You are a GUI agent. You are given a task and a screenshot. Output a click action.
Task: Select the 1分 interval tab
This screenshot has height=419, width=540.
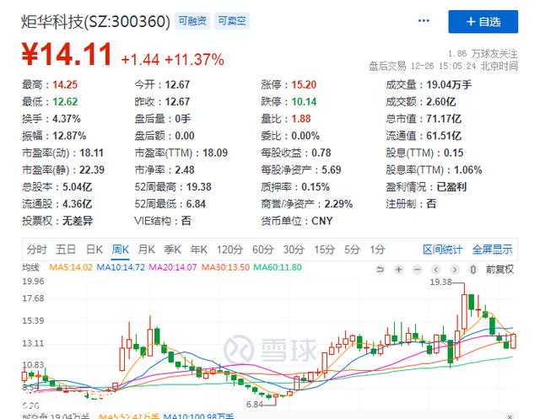(x=377, y=250)
